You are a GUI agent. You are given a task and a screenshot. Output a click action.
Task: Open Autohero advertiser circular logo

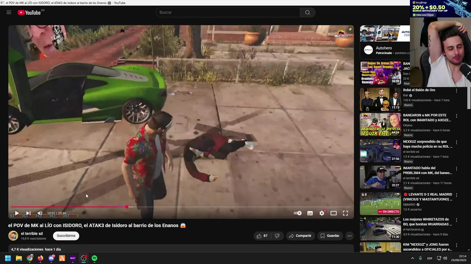(x=368, y=50)
